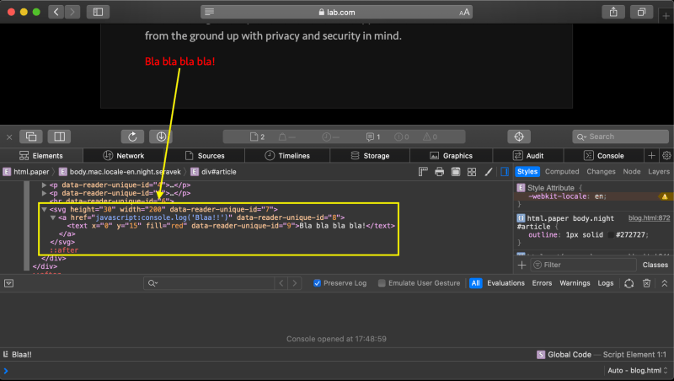Open the Storage tab

370,156
